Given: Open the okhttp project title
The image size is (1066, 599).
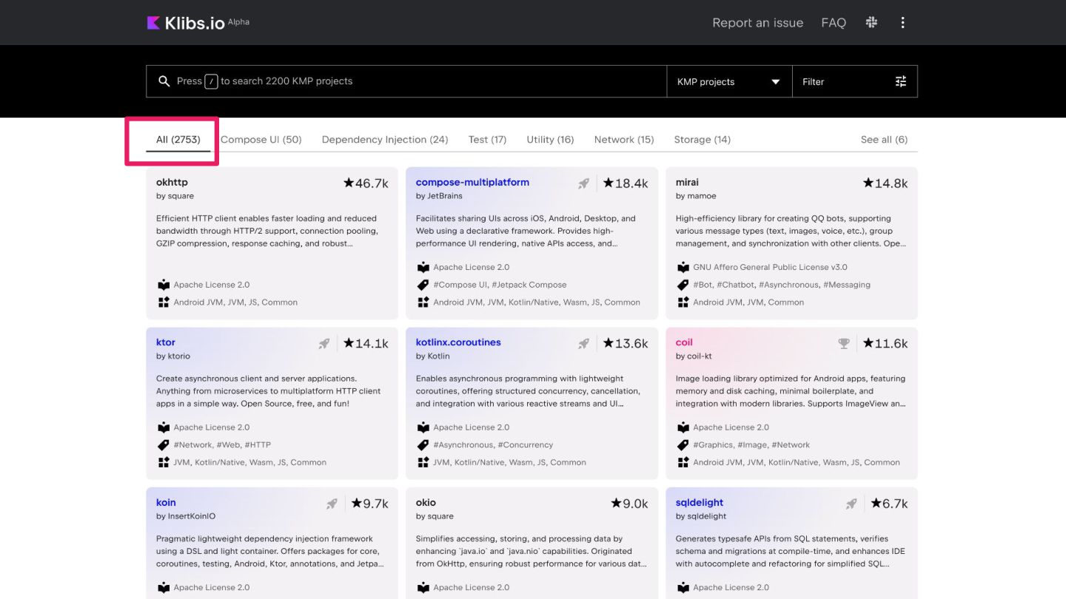Looking at the screenshot, I should (x=172, y=182).
